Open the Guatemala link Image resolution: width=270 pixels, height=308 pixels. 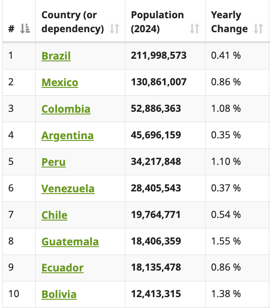pyautogui.click(x=70, y=242)
